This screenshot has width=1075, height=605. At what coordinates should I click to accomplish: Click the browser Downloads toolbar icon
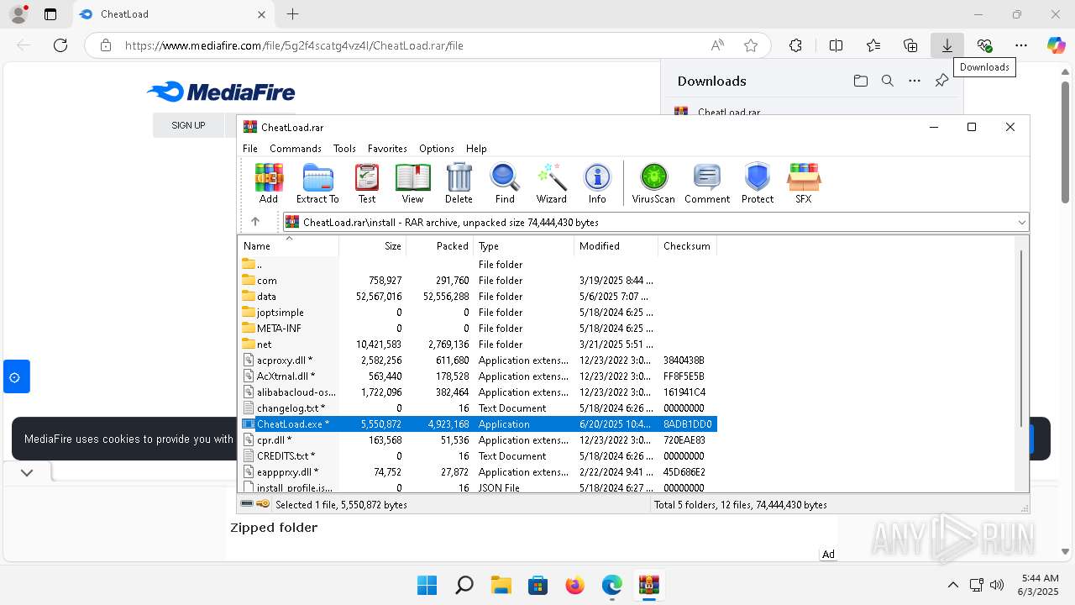coord(947,45)
